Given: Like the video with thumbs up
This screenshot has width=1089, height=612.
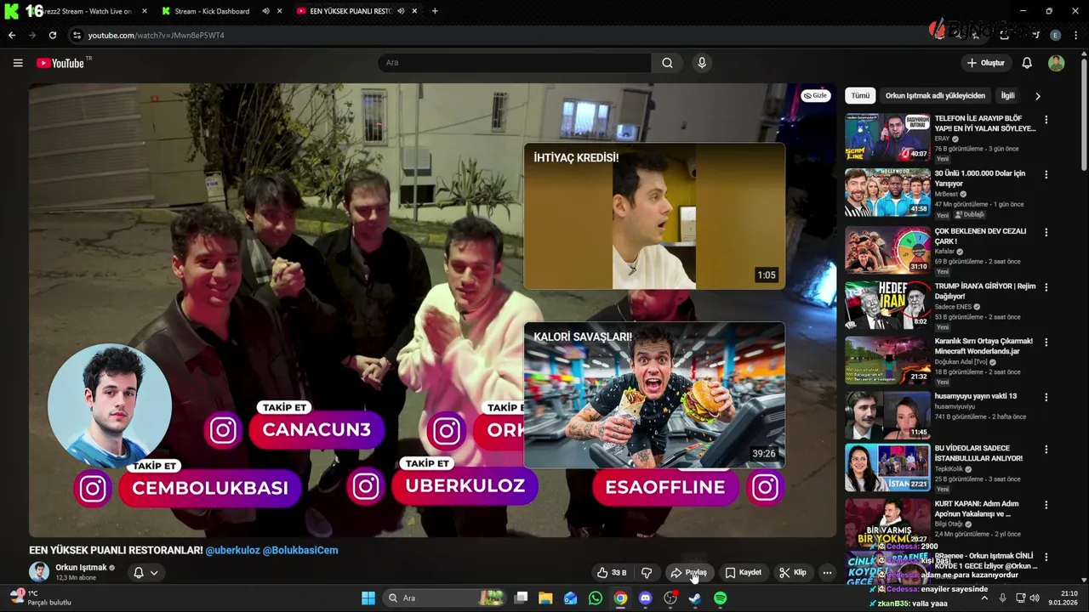Looking at the screenshot, I should pos(612,573).
